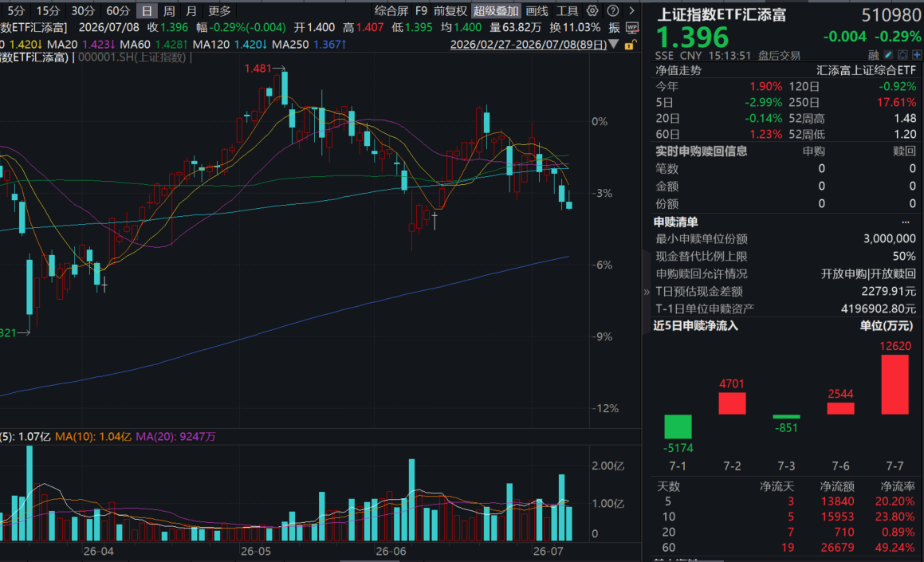Click the pencil note icon beside 融
Image resolution: width=924 pixels, height=562 pixels.
pos(889,55)
